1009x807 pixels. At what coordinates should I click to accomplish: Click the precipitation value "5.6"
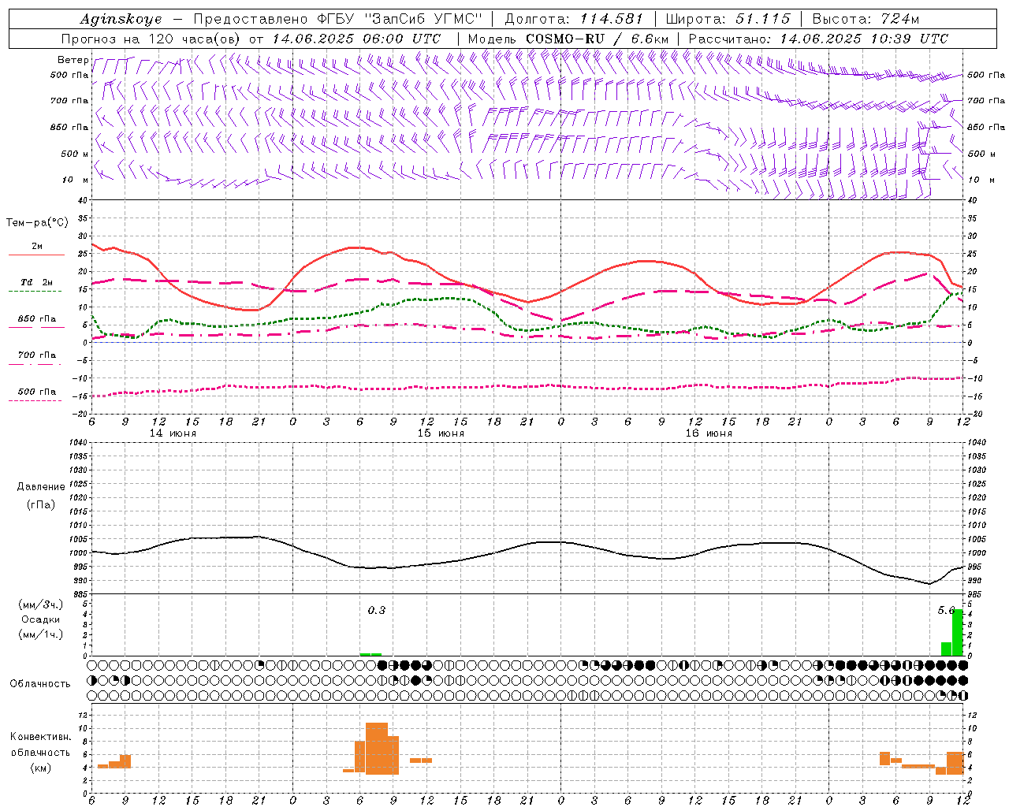pyautogui.click(x=946, y=610)
